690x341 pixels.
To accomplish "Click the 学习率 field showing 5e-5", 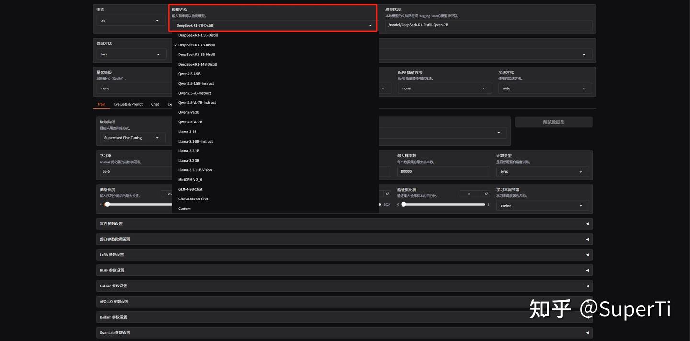I will click(x=136, y=172).
